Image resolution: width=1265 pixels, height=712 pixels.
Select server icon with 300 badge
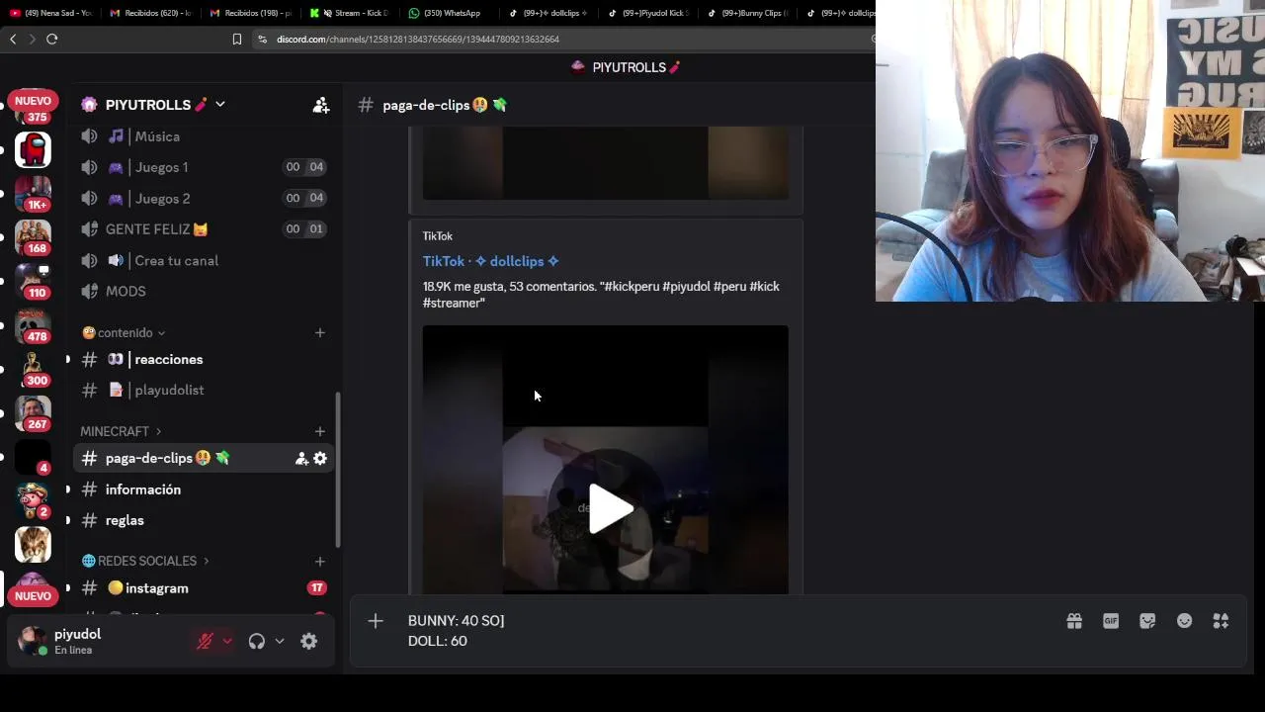pyautogui.click(x=33, y=368)
